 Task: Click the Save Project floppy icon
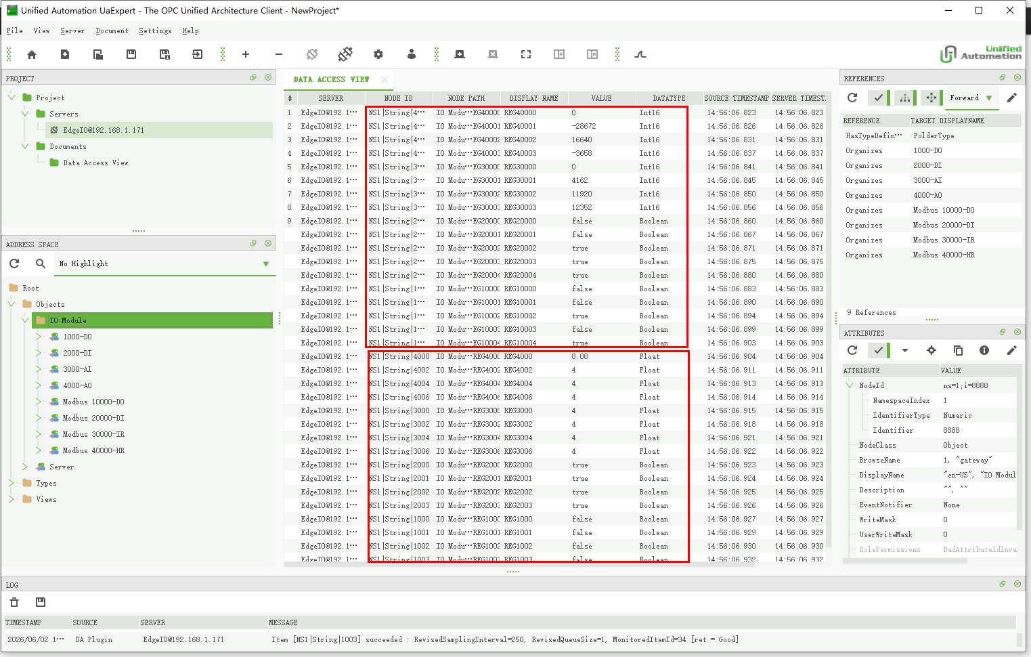(131, 54)
